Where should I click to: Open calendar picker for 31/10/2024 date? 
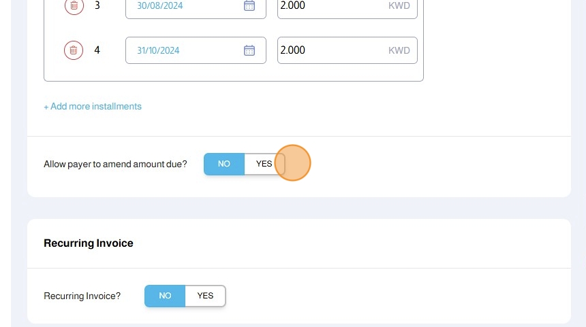click(249, 50)
